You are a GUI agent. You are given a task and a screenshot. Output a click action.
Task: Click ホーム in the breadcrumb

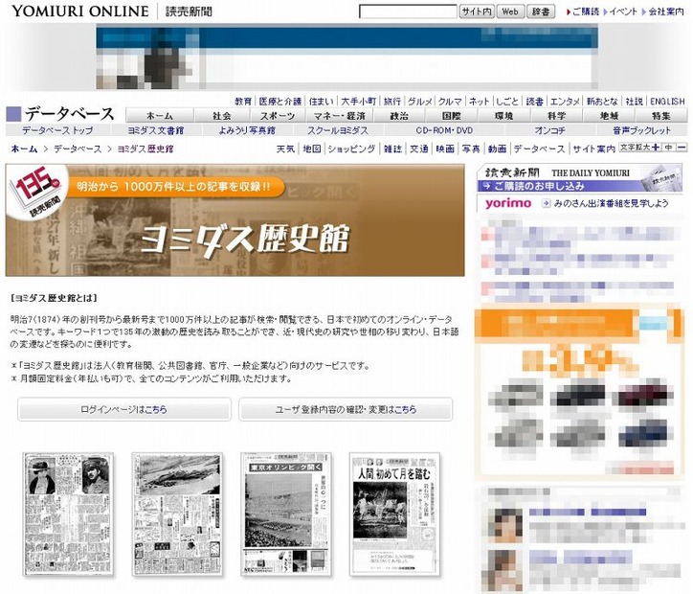click(24, 148)
